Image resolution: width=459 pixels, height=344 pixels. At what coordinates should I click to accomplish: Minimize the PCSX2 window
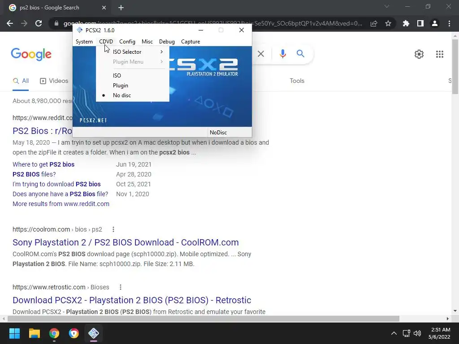tap(201, 30)
